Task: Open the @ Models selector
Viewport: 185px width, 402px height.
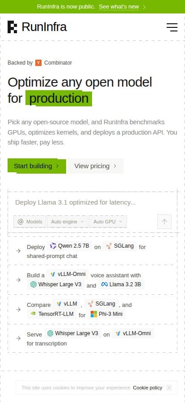Action: [29, 222]
